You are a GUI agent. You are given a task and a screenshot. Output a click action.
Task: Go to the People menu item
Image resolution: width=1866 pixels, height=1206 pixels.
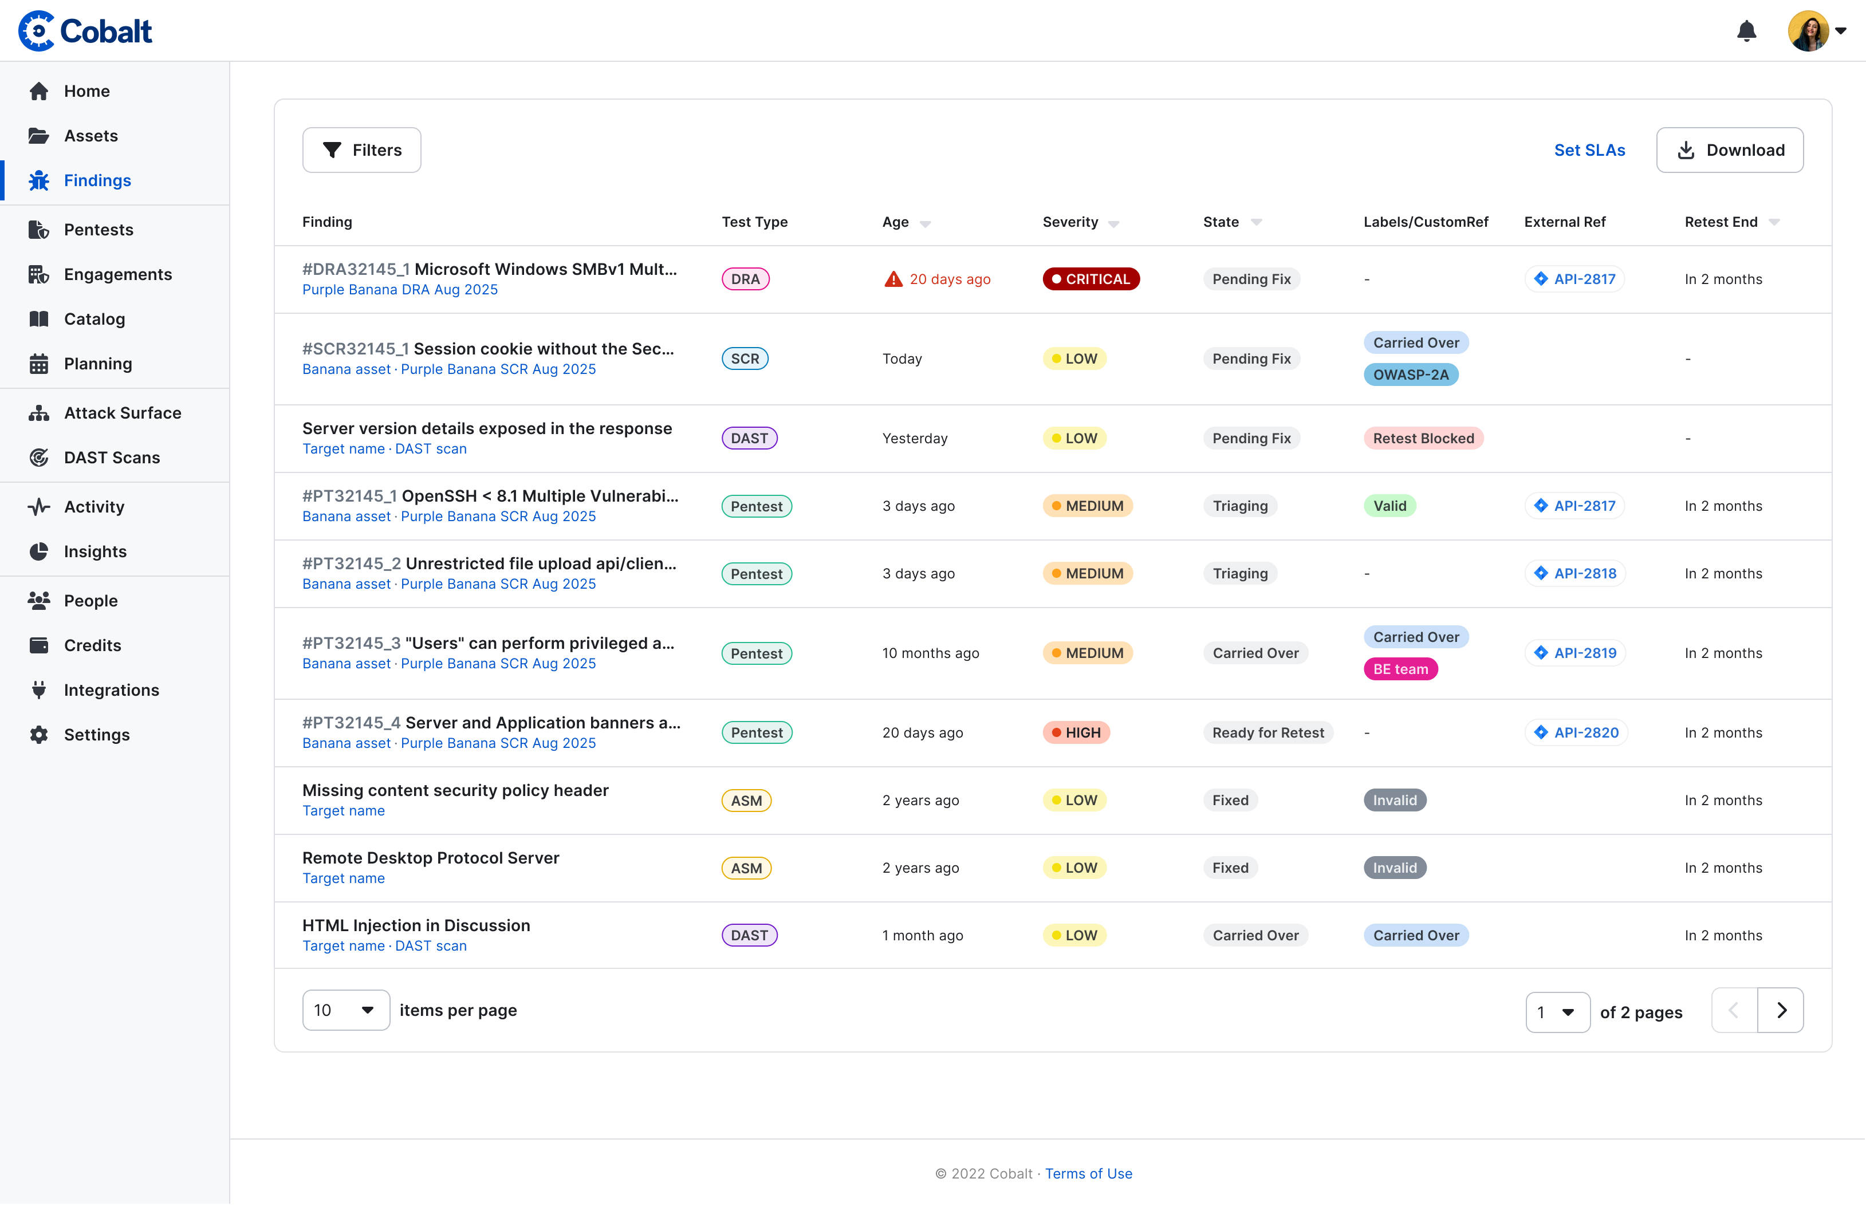coord(91,601)
